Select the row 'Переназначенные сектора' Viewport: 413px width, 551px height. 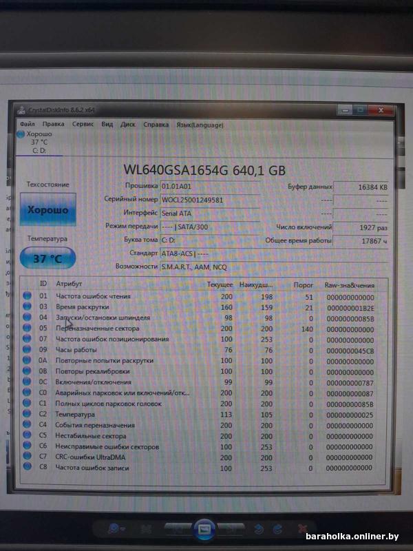coord(204,329)
